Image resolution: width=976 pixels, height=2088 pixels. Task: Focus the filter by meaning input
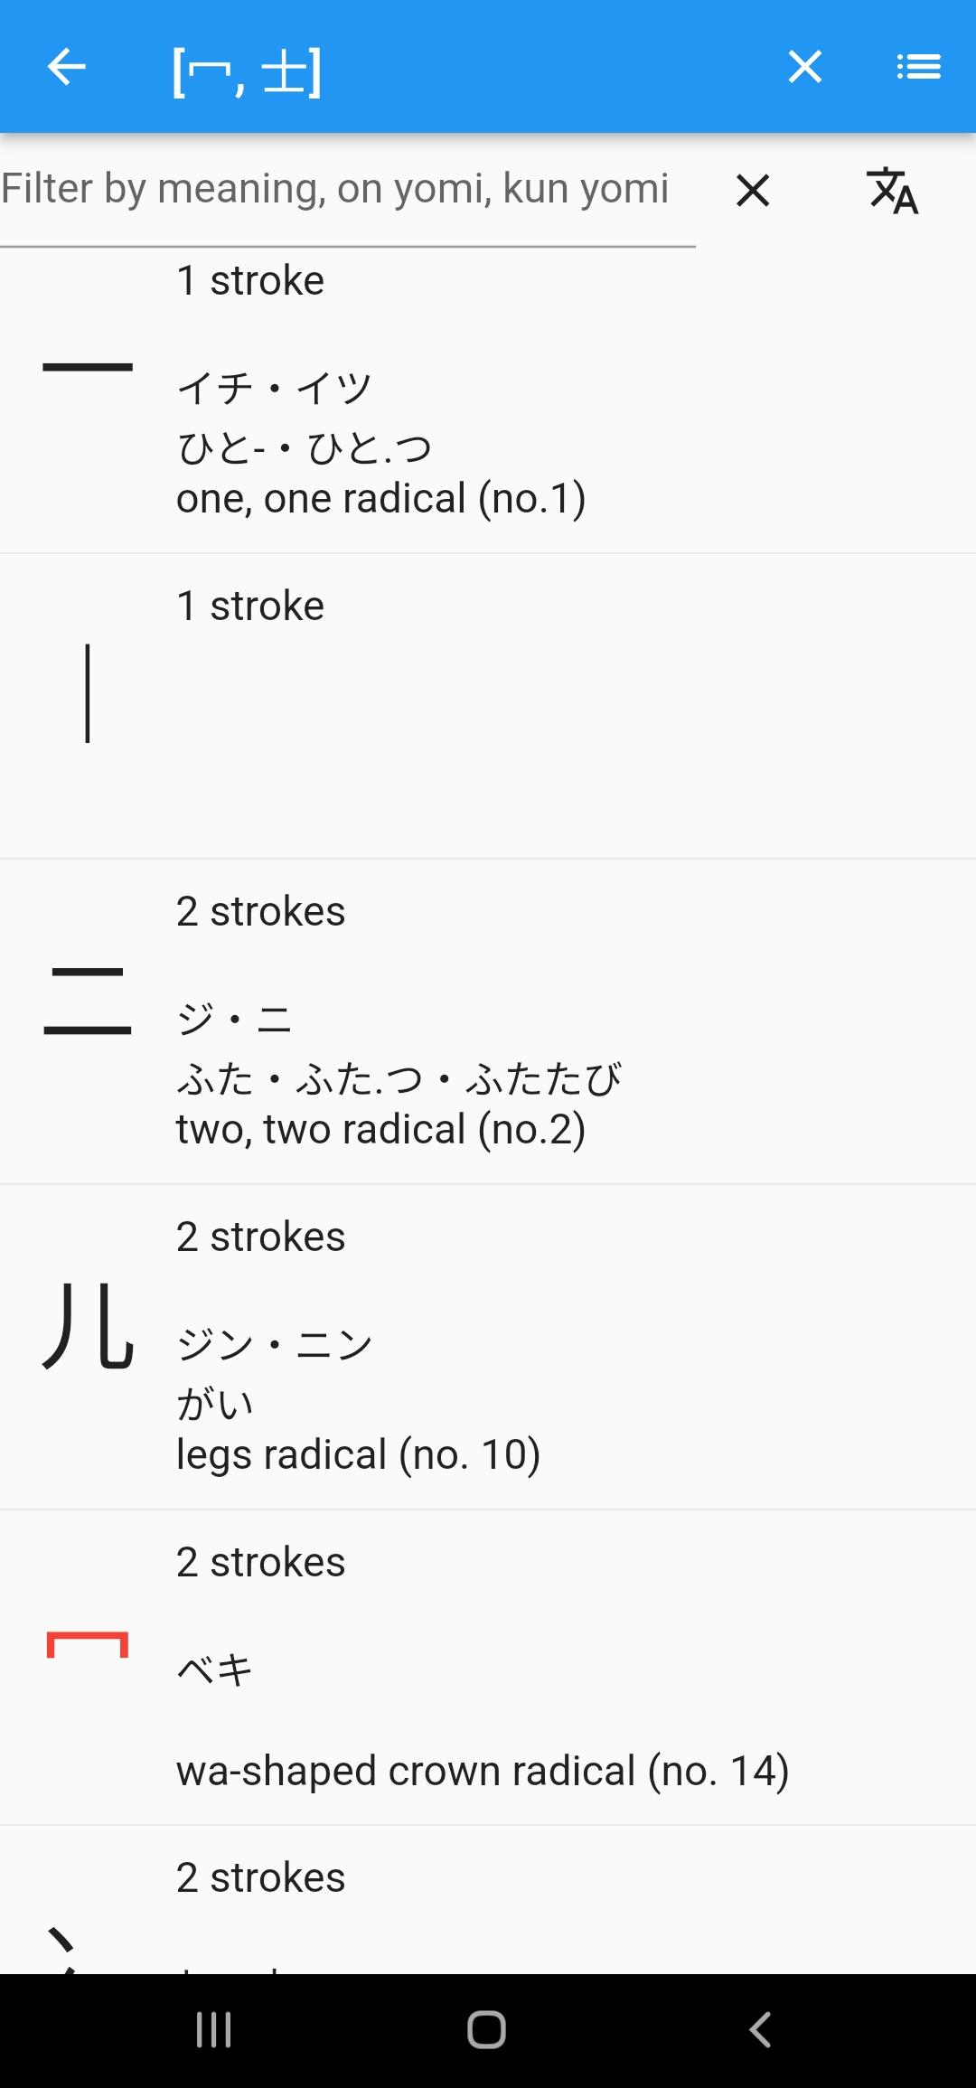[334, 189]
